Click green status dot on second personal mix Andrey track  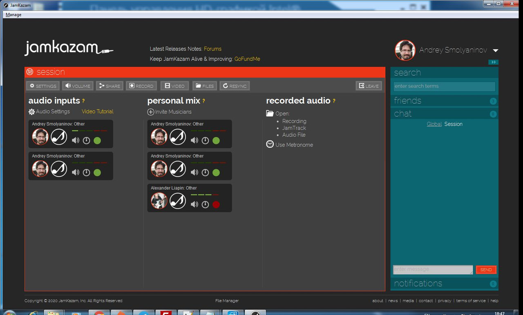click(x=216, y=172)
